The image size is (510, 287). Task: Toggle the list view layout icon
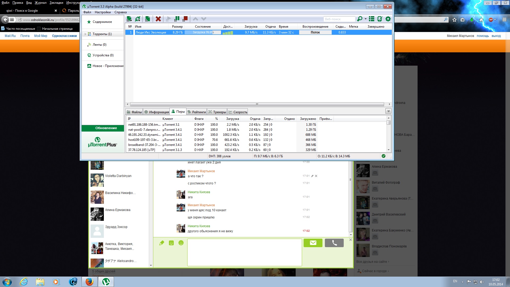(372, 19)
